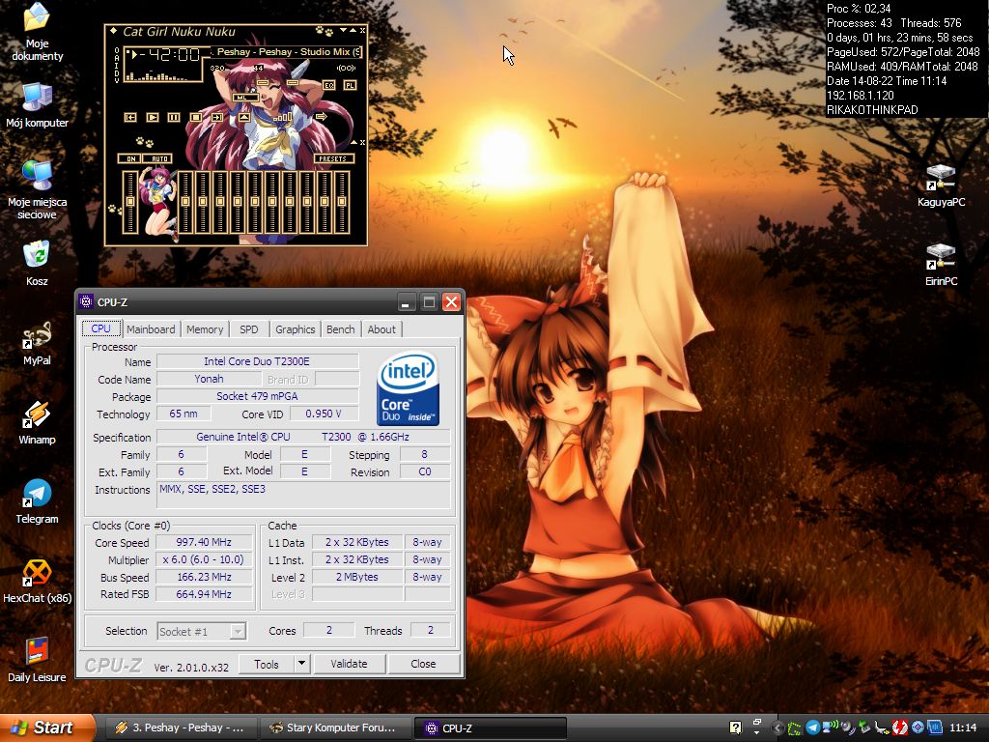Click the Validate button in CPU-Z
Image resolution: width=989 pixels, height=742 pixels.
(349, 664)
